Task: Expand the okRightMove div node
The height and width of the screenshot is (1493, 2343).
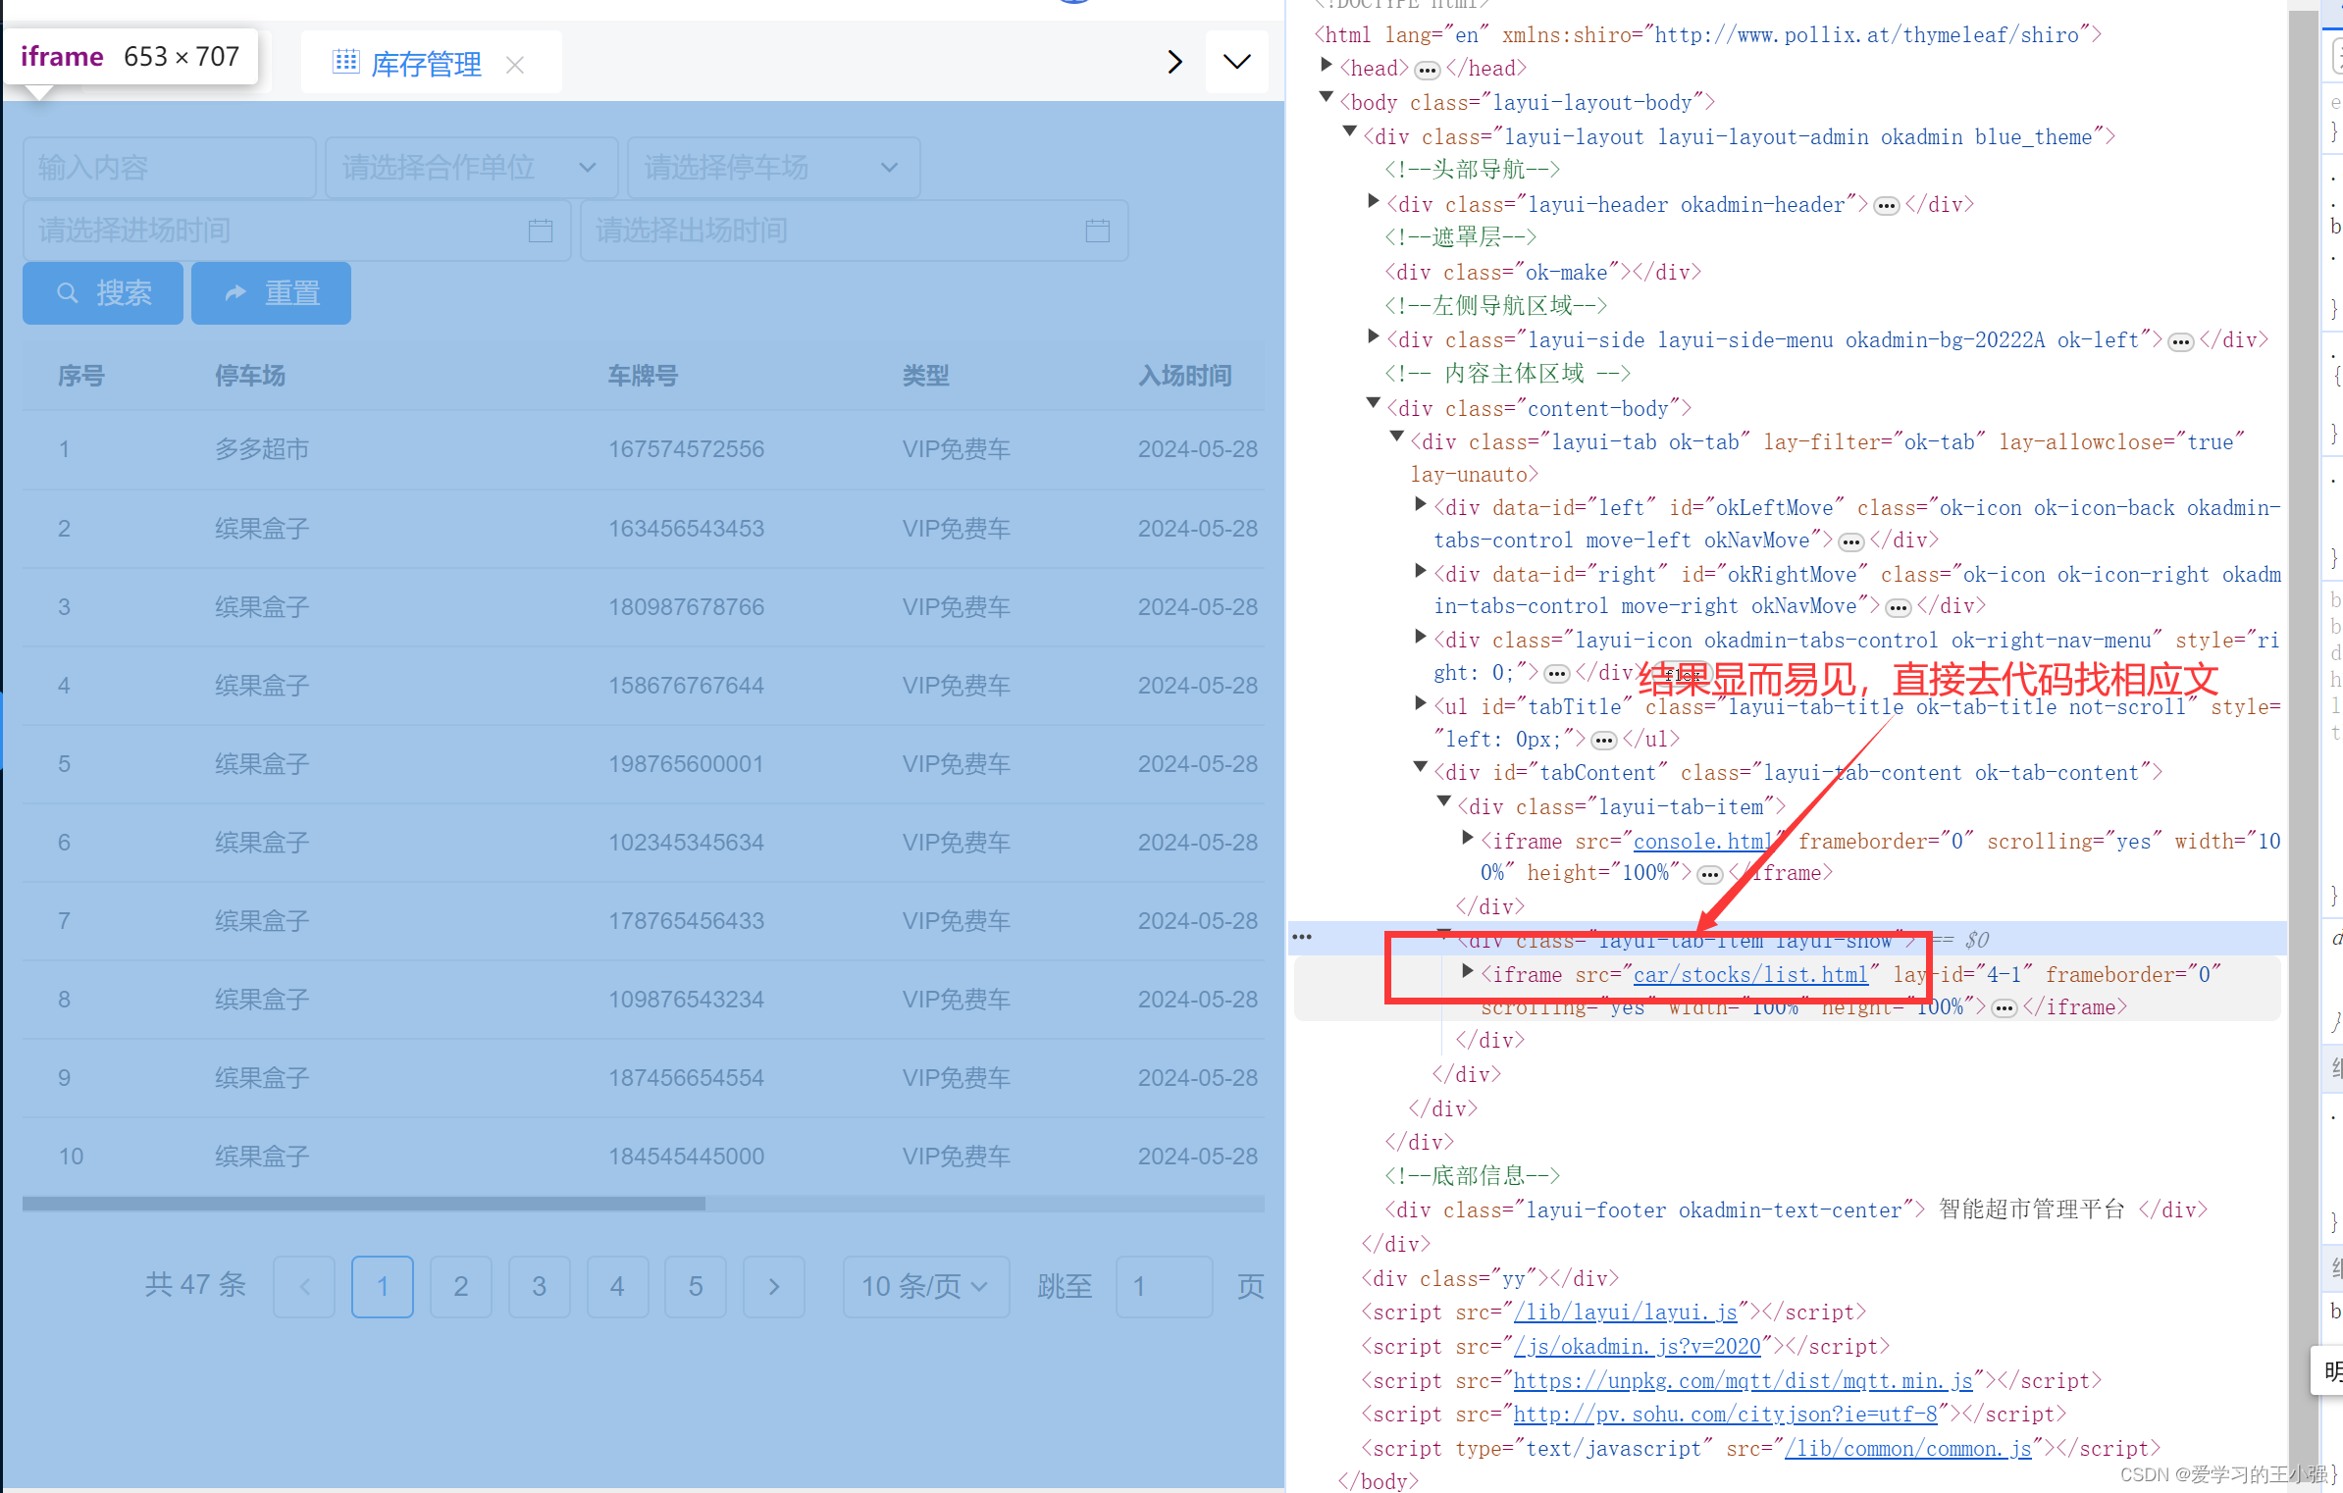Action: tap(1421, 572)
